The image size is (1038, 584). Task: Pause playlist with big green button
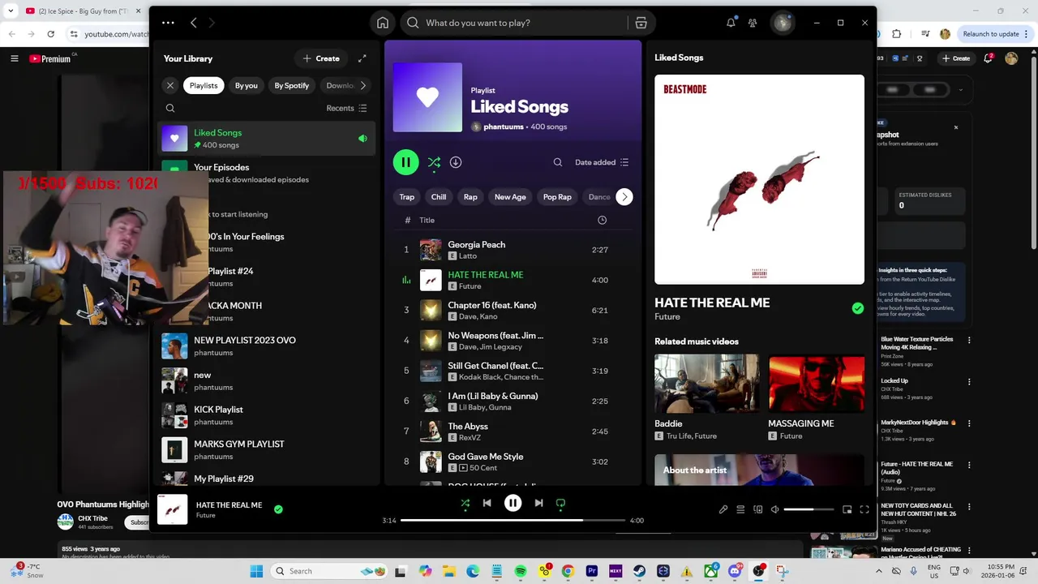405,162
